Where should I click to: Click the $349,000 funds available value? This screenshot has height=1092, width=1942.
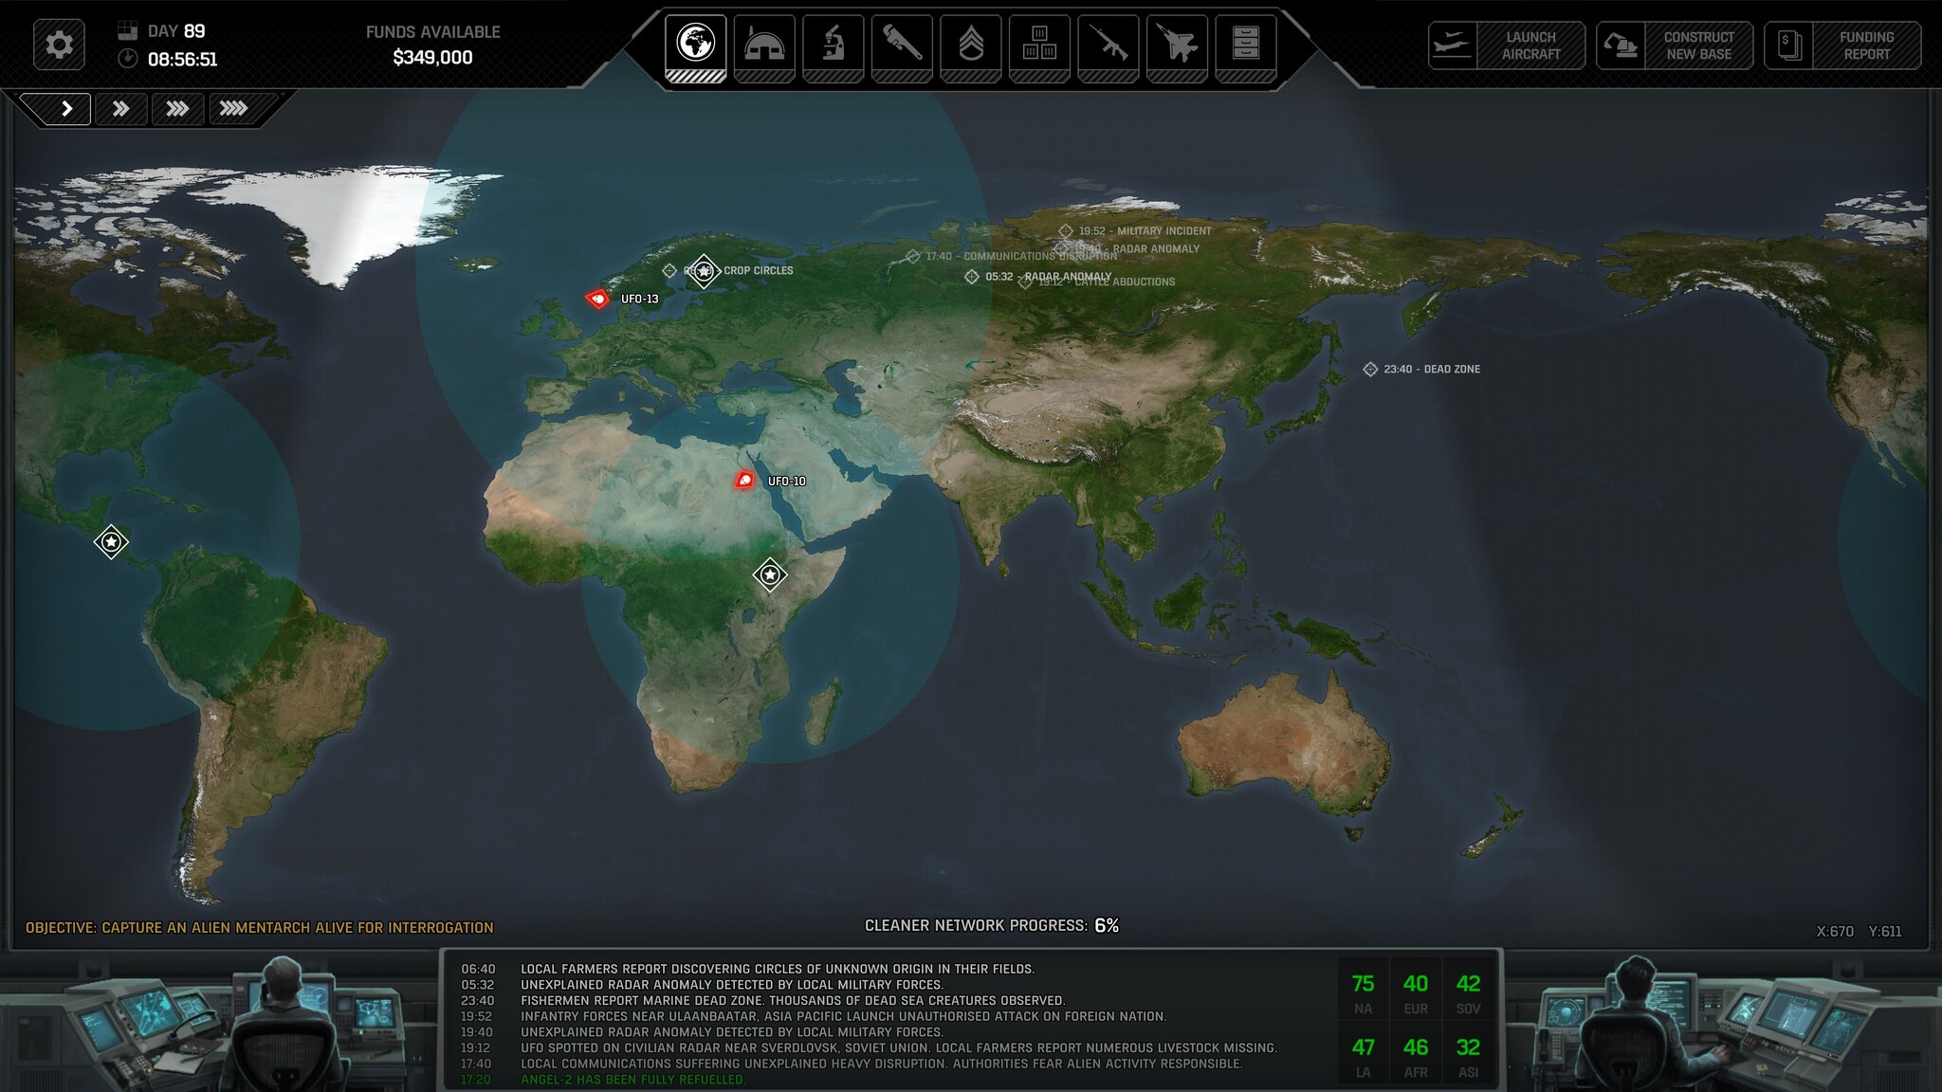pos(432,58)
